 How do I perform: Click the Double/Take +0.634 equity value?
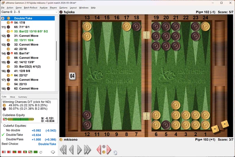click(x=36, y=135)
